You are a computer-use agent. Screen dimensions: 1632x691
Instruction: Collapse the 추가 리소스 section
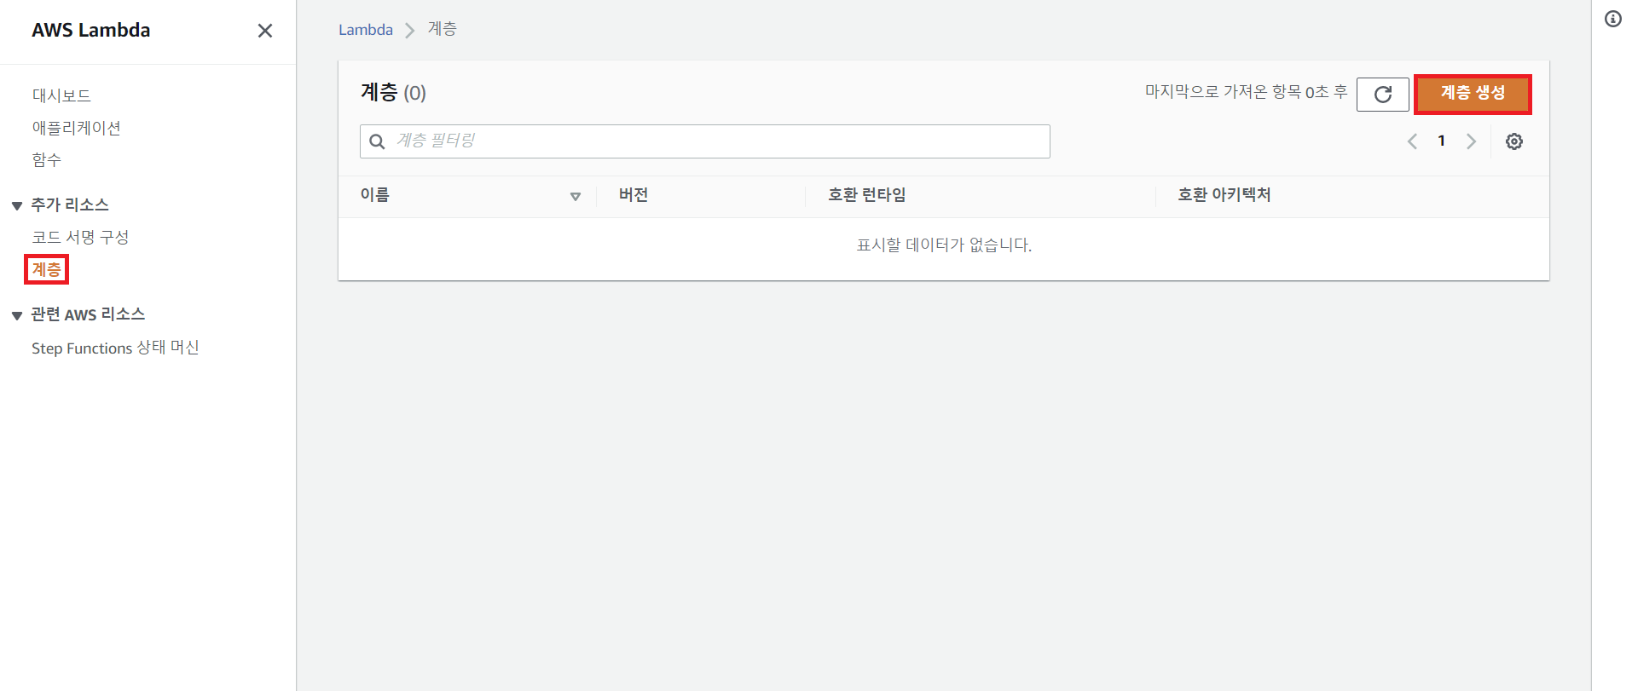[x=16, y=205]
